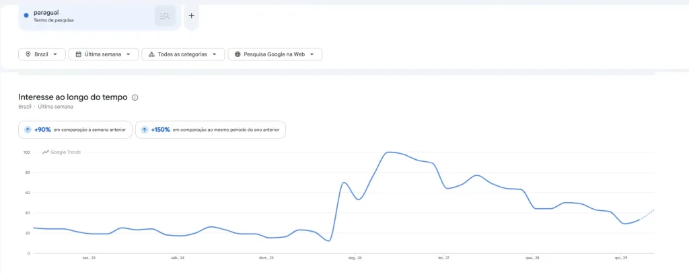
Task: Click the calendar icon in Última semana filter
Action: click(x=79, y=54)
